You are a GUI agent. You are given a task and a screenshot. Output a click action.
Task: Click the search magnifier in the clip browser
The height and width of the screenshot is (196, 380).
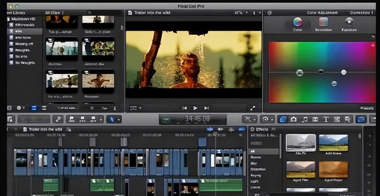click(x=90, y=13)
